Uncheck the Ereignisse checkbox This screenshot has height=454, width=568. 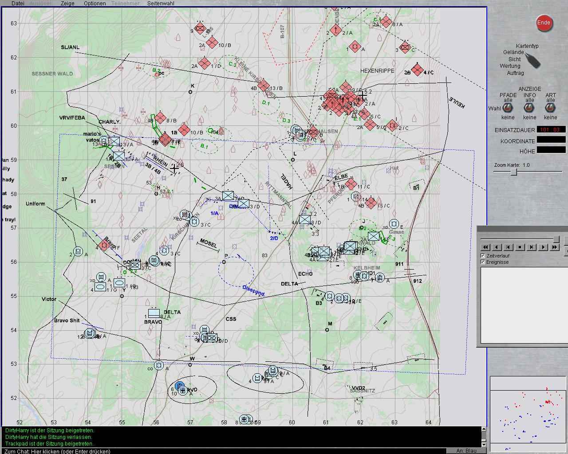(483, 262)
